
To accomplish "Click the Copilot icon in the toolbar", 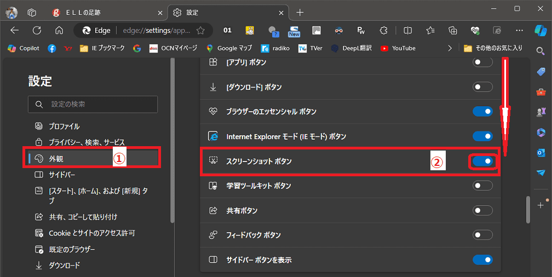I will (541, 31).
